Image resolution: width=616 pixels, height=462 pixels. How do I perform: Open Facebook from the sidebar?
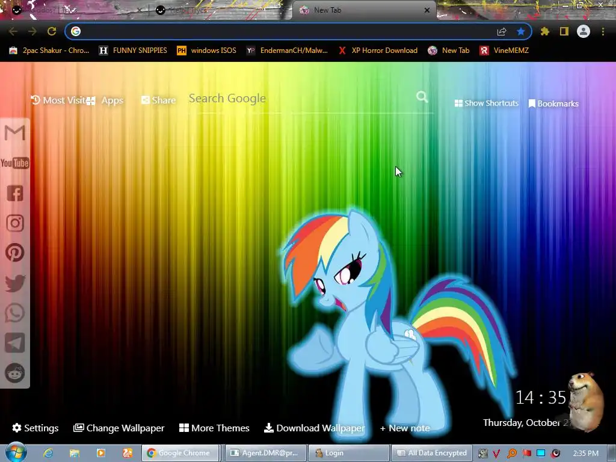(x=15, y=193)
